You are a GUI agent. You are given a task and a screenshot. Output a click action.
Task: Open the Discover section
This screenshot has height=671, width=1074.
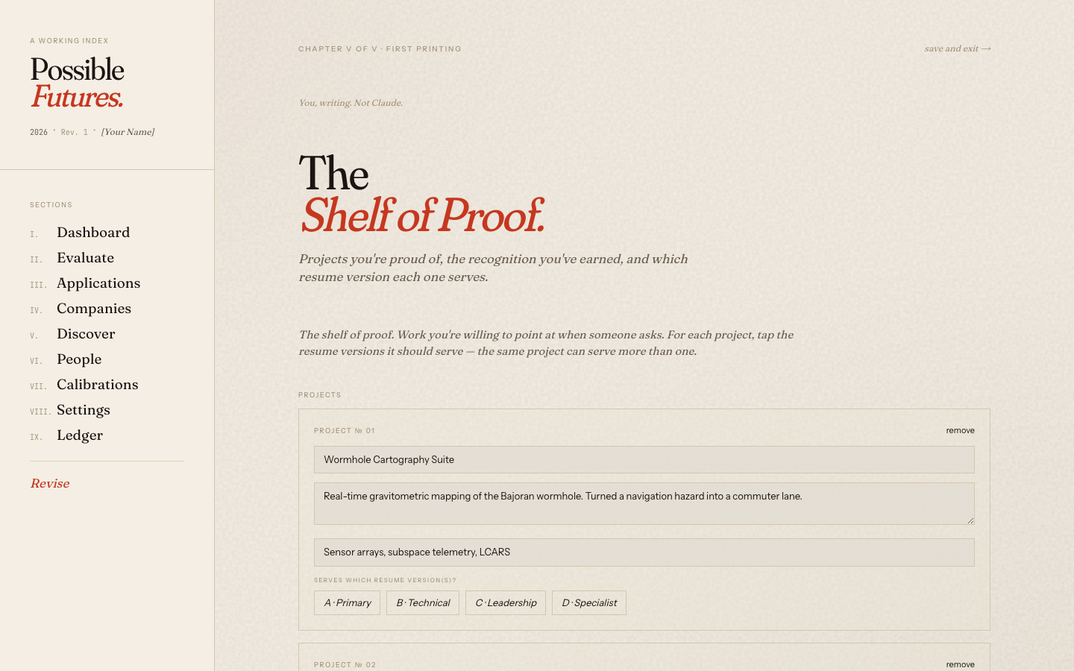click(86, 334)
